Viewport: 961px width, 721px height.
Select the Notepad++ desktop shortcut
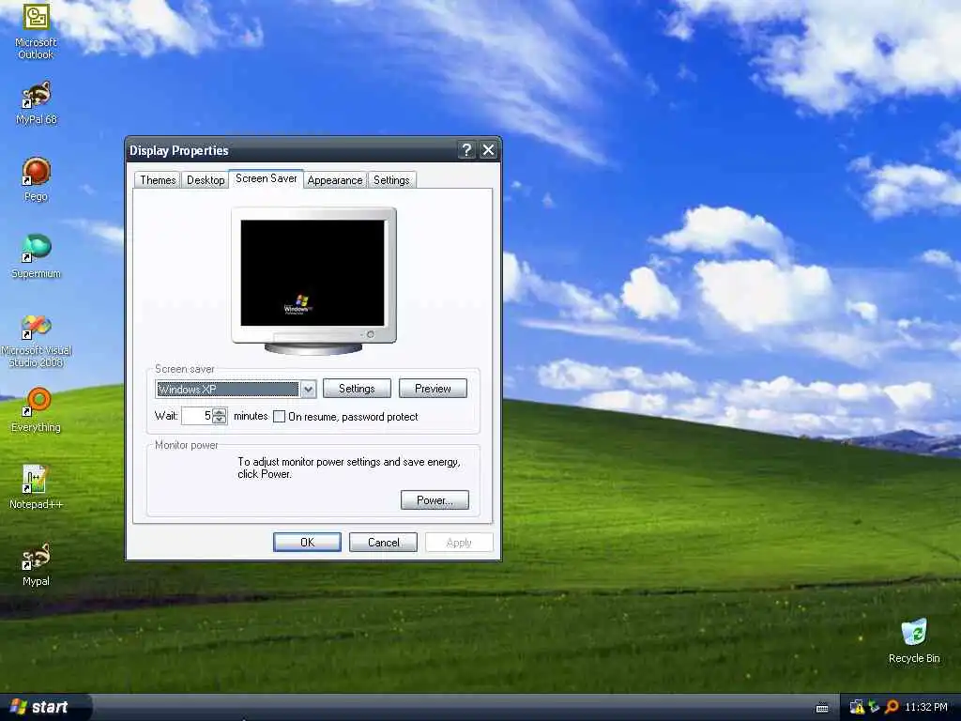36,487
